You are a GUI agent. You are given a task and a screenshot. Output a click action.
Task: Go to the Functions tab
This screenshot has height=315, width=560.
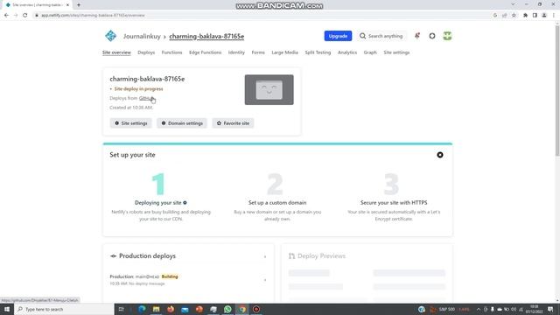[171, 52]
